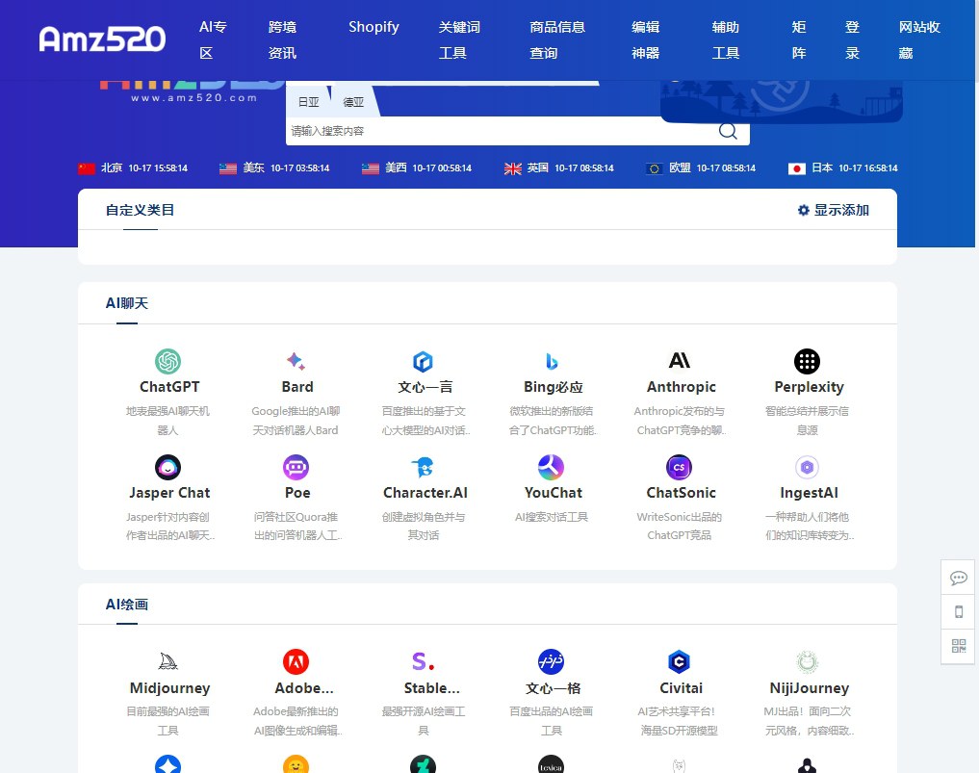Click the AI聊天 section heading
This screenshot has width=979, height=773.
[127, 303]
